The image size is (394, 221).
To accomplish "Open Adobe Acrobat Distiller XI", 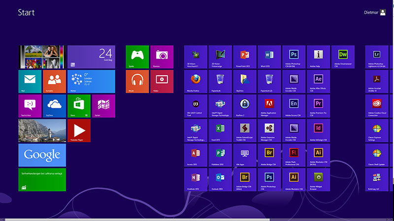I will (377, 81).
